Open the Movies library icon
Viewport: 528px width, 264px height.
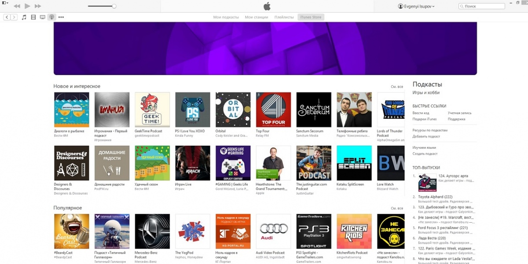pyautogui.click(x=33, y=17)
